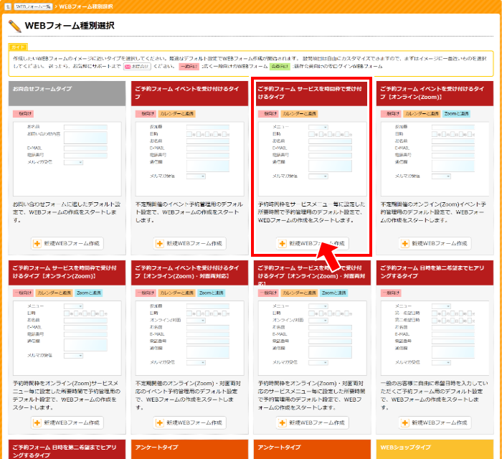Click カレンダーと連携 tag in サービスを時間枠で受け付けるタイプ card
The height and width of the screenshot is (459, 502).
click(299, 113)
